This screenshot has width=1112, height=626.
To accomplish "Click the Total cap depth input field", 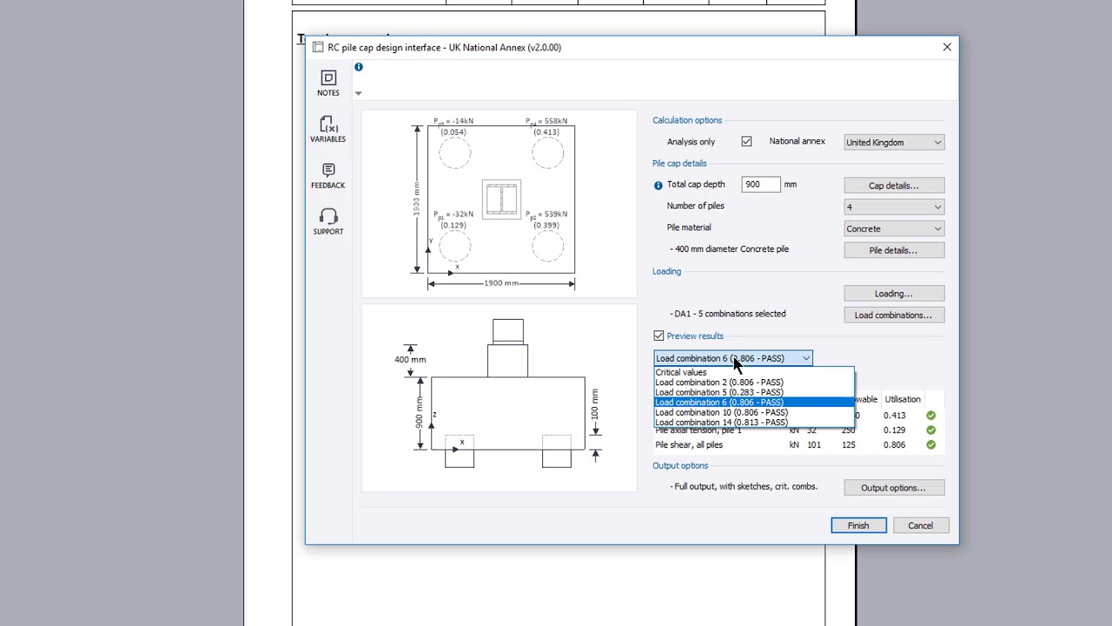I will [761, 184].
